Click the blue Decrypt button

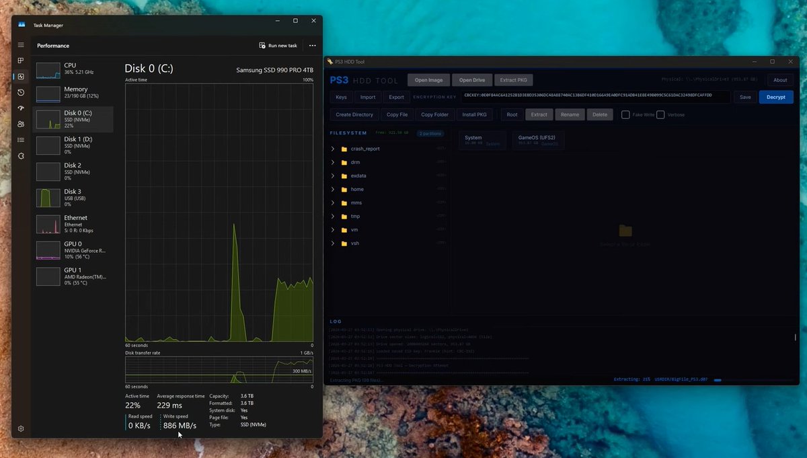[776, 97]
